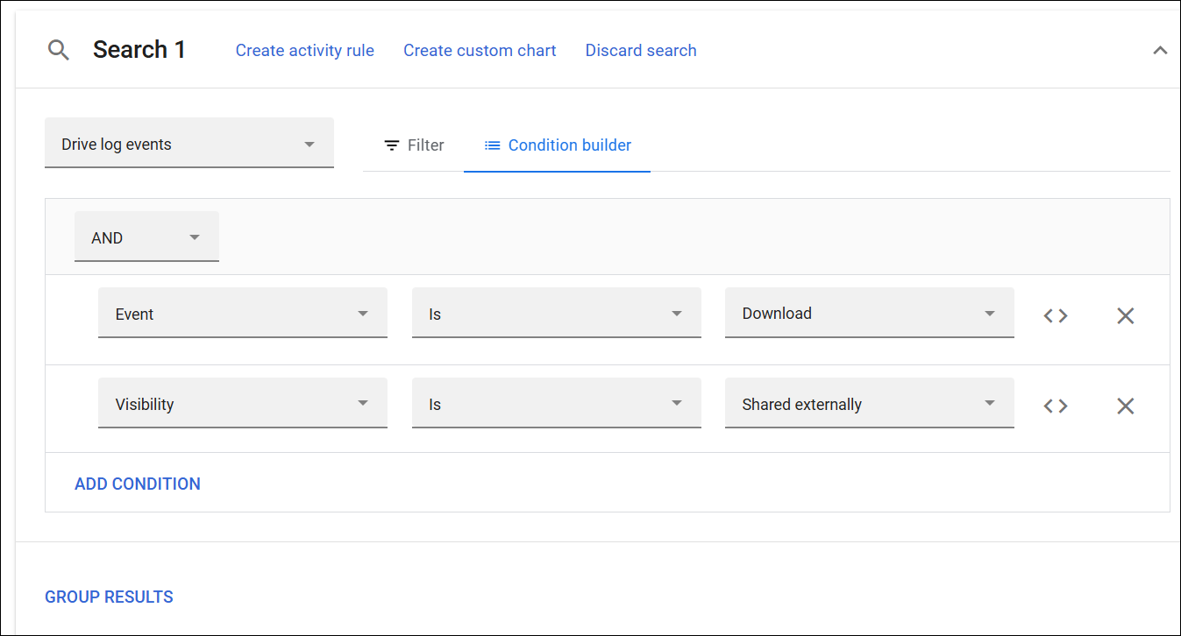The width and height of the screenshot is (1181, 636).
Task: Click the nested condition icon in Event row
Action: [x=1056, y=315]
